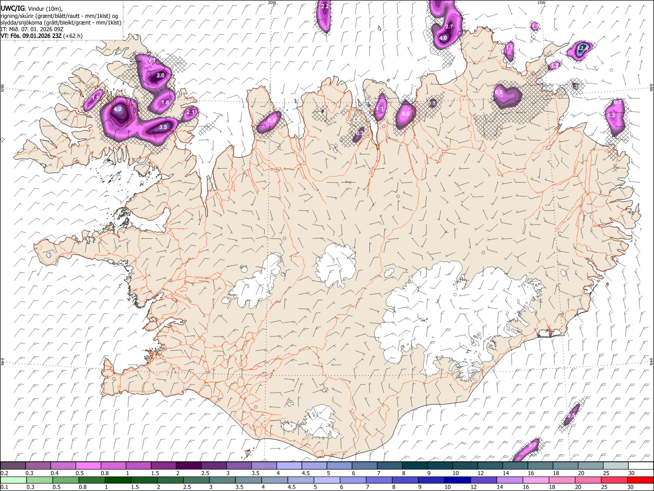Viewport: 654px width, 491px height.
Task: Select the rigning/skúrir legend description line
Action: click(x=59, y=15)
